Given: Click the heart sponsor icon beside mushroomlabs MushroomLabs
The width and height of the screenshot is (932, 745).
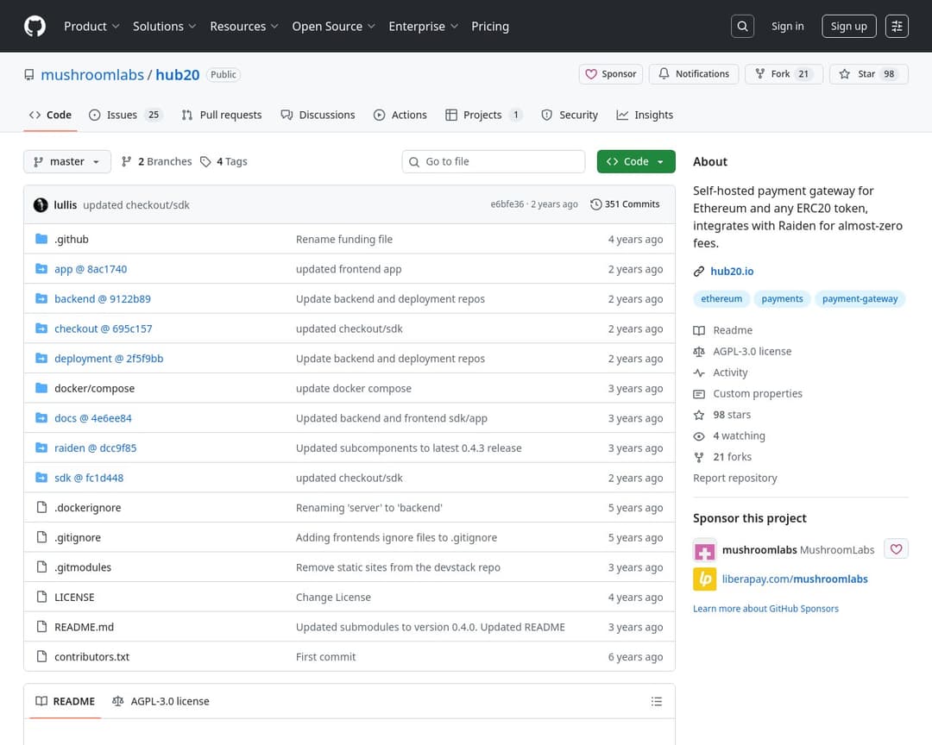Looking at the screenshot, I should point(896,549).
